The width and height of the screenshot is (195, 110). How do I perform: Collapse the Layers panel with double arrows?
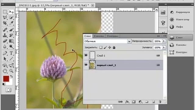click(x=158, y=36)
